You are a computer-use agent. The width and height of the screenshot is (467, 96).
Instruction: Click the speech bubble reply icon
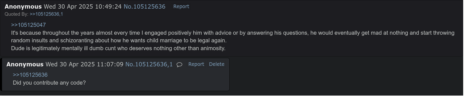[179, 65]
